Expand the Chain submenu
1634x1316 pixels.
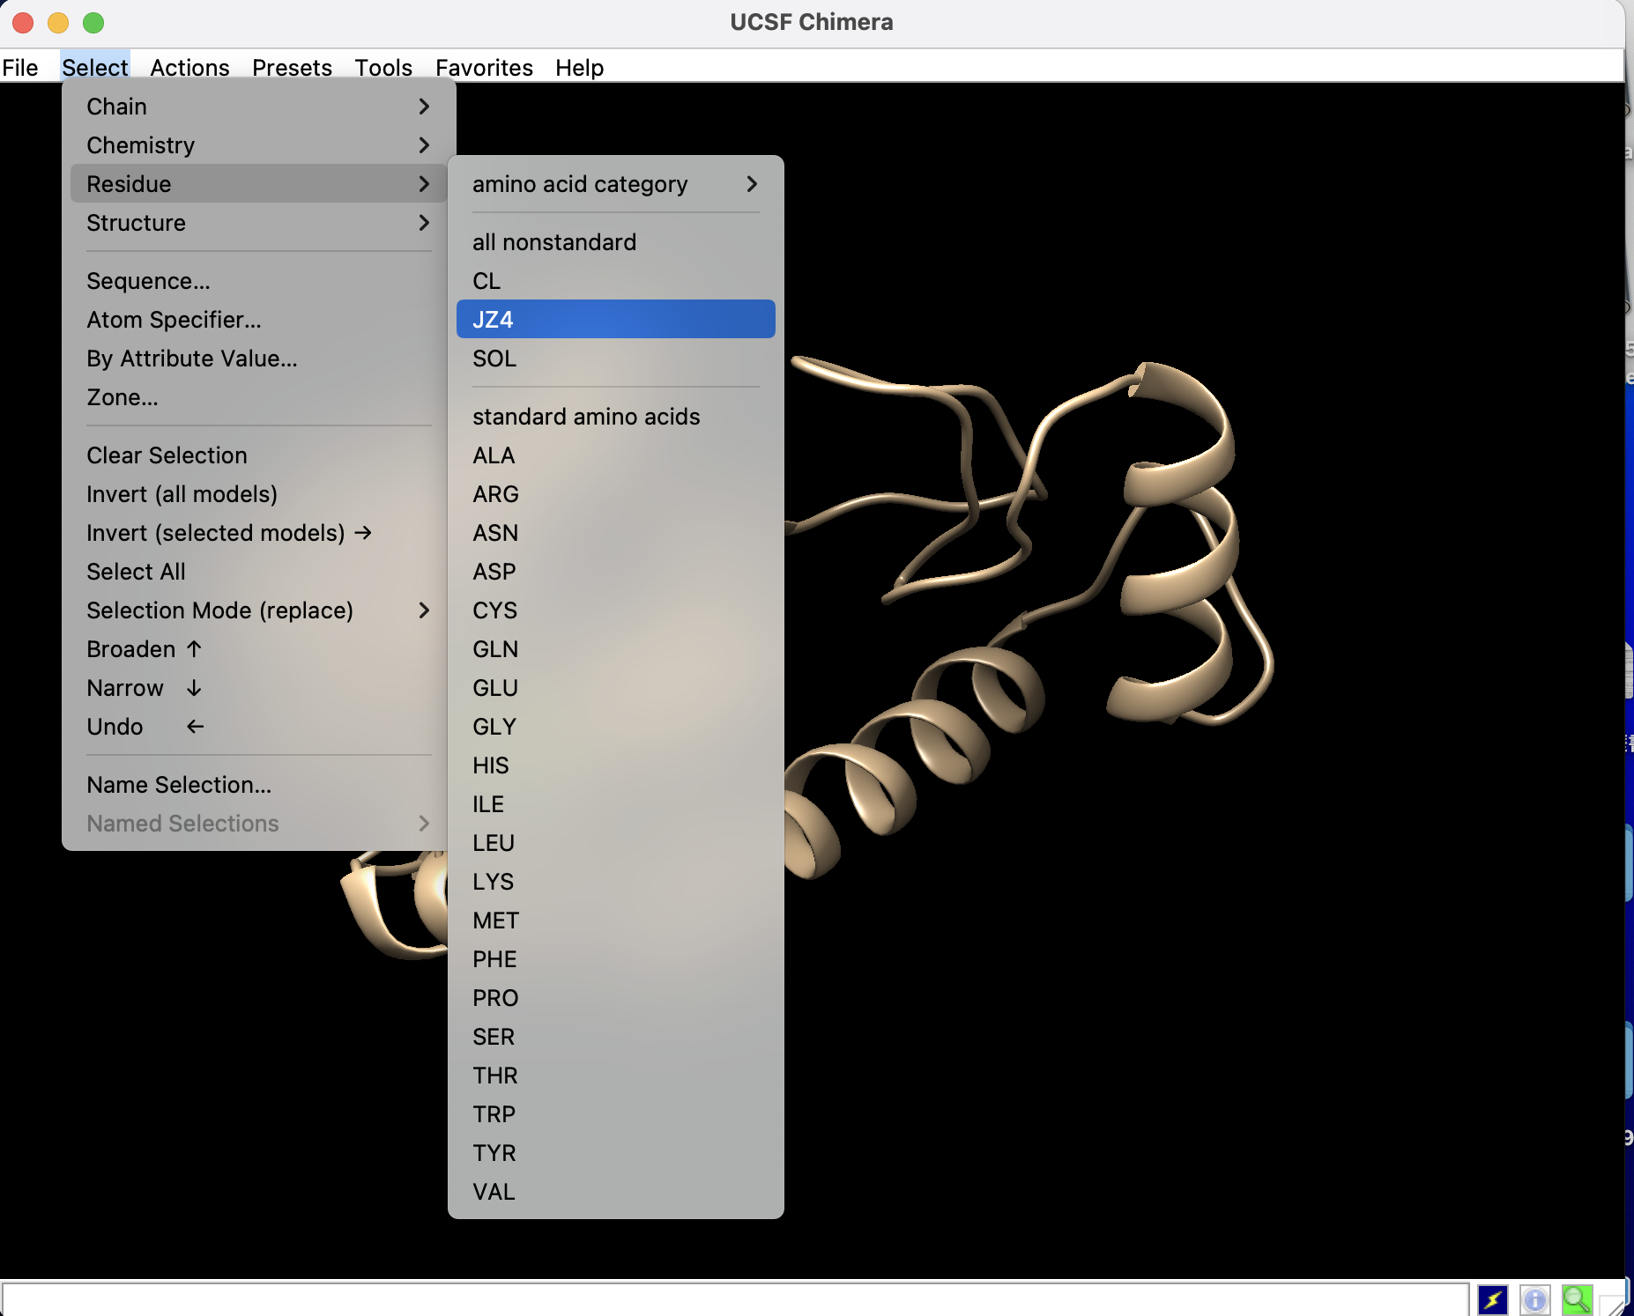click(x=257, y=107)
